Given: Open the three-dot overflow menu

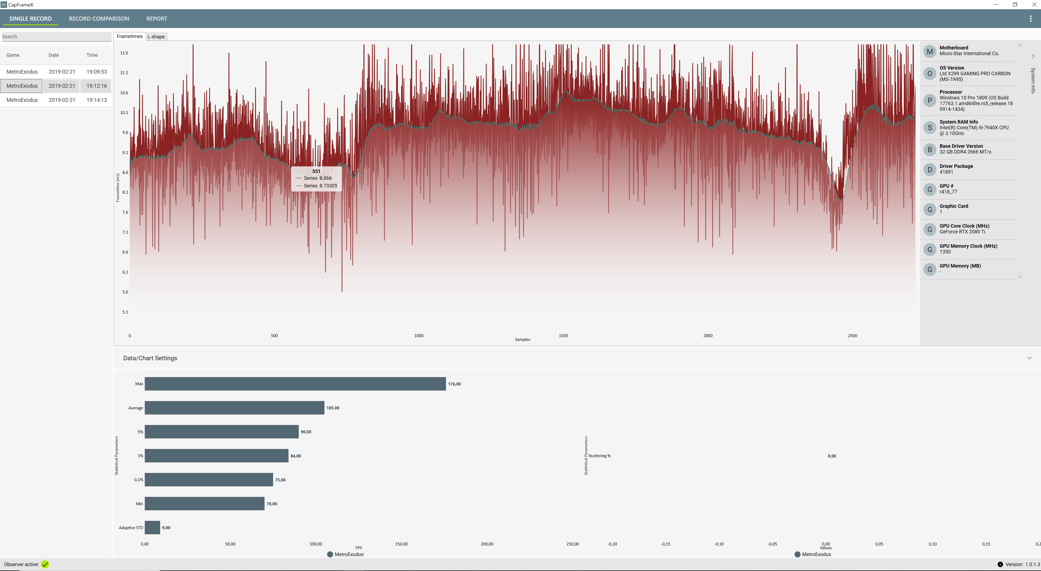Looking at the screenshot, I should coord(1030,18).
